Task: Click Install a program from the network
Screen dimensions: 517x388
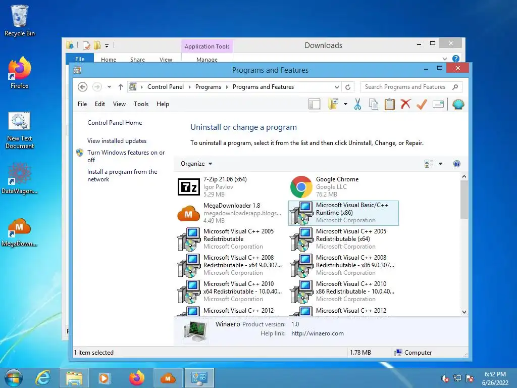Action: click(x=122, y=175)
